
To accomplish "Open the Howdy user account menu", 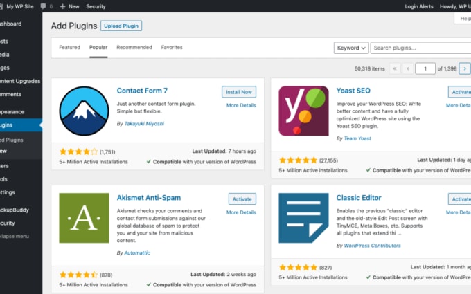I will pyautogui.click(x=455, y=6).
